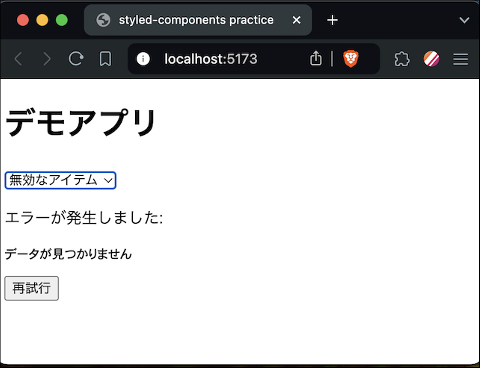Go back with the browser back arrow
Viewport: 480px width, 368px height.
(19, 59)
